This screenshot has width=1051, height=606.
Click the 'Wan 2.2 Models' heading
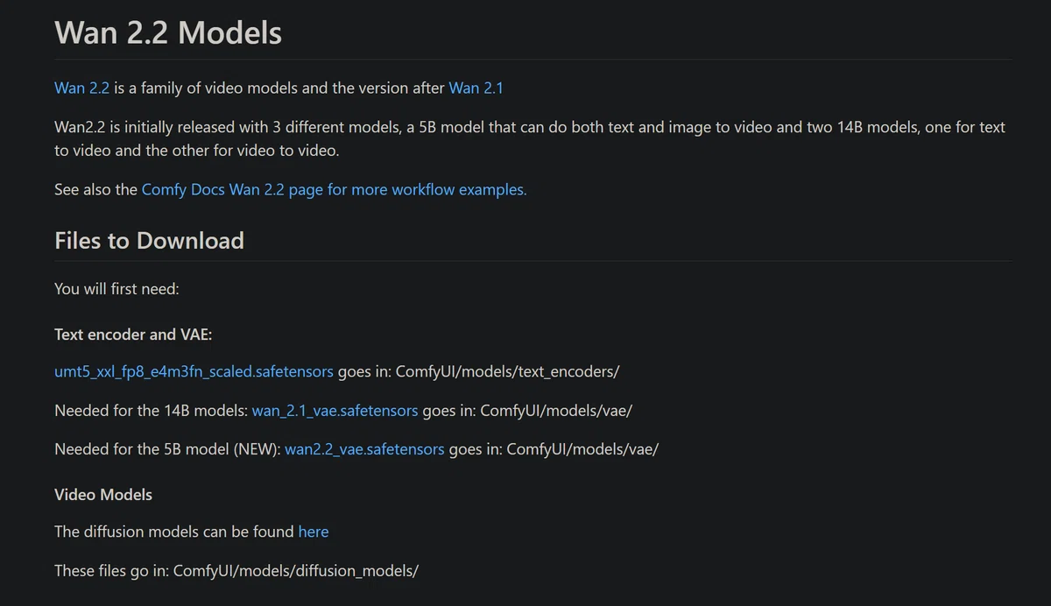click(x=168, y=32)
